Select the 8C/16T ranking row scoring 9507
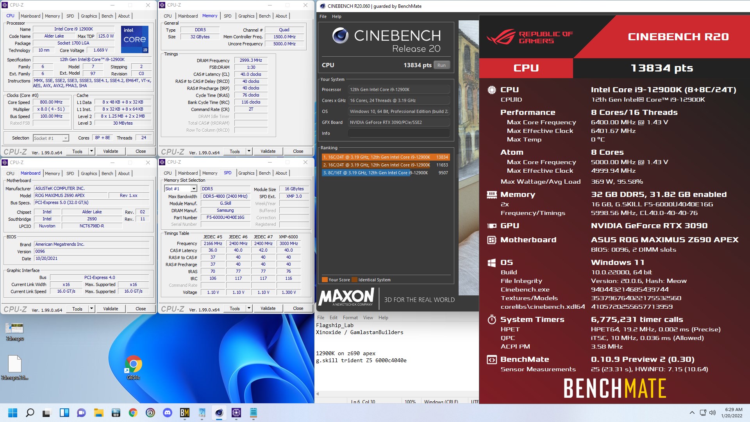 386,173
